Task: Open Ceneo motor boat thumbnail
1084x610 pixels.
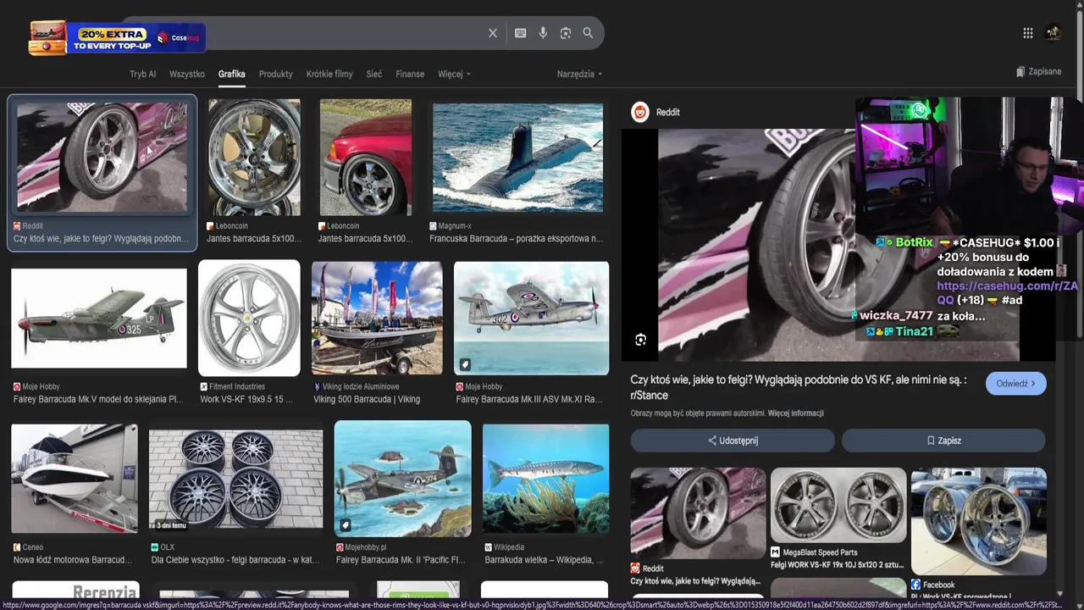Action: pyautogui.click(x=75, y=479)
